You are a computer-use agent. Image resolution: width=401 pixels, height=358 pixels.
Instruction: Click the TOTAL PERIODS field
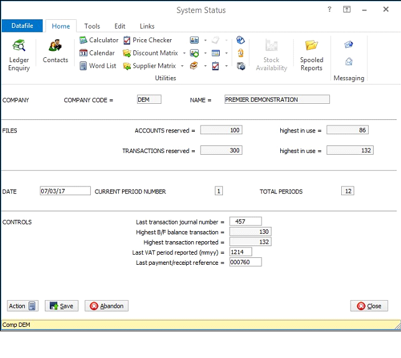348,191
